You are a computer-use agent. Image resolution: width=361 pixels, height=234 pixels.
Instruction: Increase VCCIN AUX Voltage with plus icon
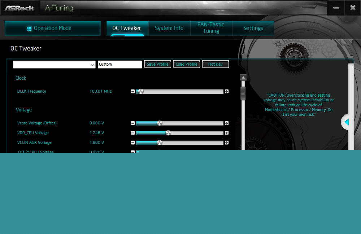point(227,143)
